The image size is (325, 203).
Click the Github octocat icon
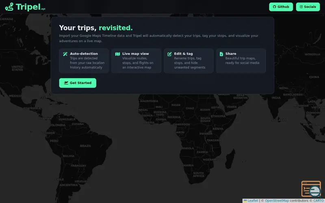tap(275, 7)
